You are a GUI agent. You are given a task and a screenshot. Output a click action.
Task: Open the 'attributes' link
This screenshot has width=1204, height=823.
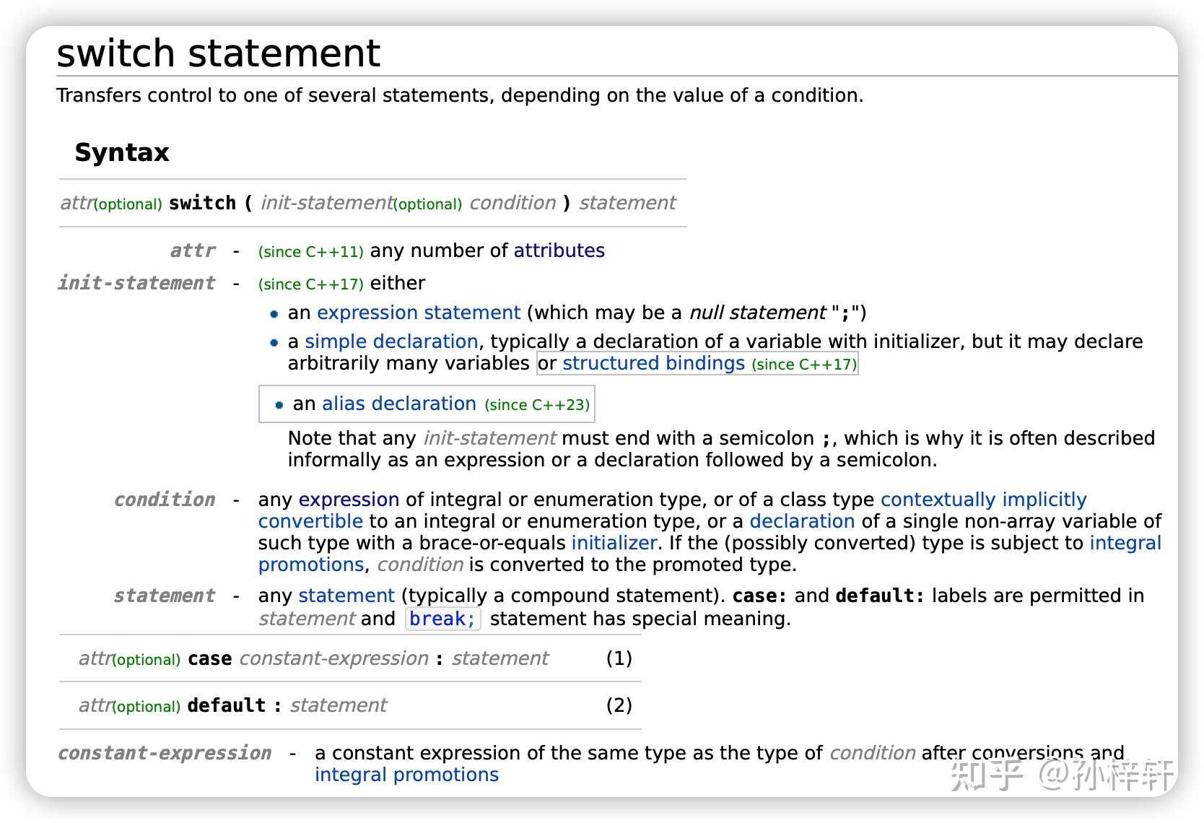(559, 251)
